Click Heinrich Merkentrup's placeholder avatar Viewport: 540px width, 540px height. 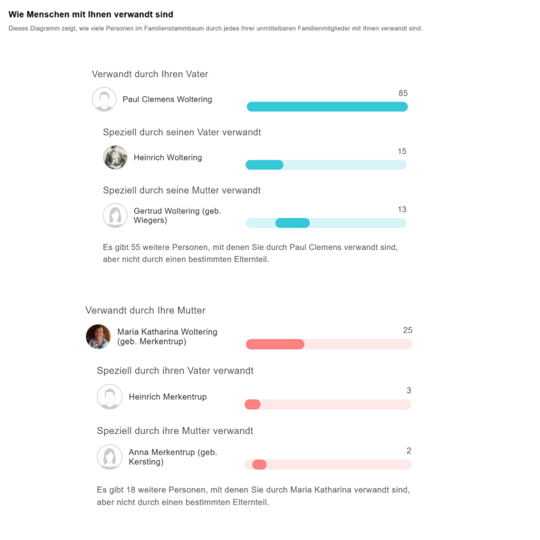click(109, 397)
